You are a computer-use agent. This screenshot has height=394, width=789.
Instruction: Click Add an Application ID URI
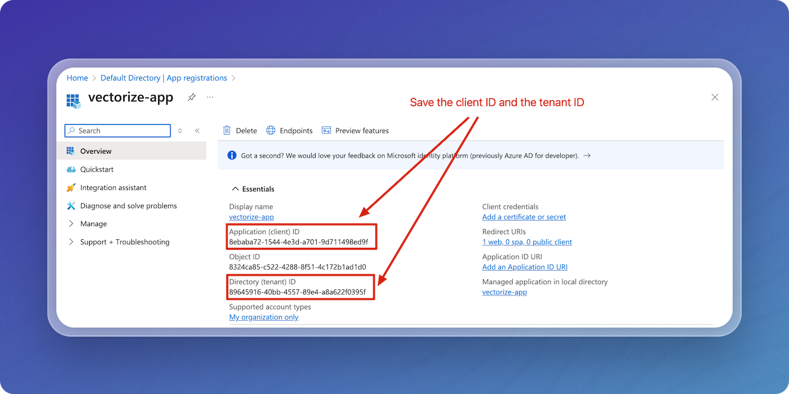tap(525, 267)
